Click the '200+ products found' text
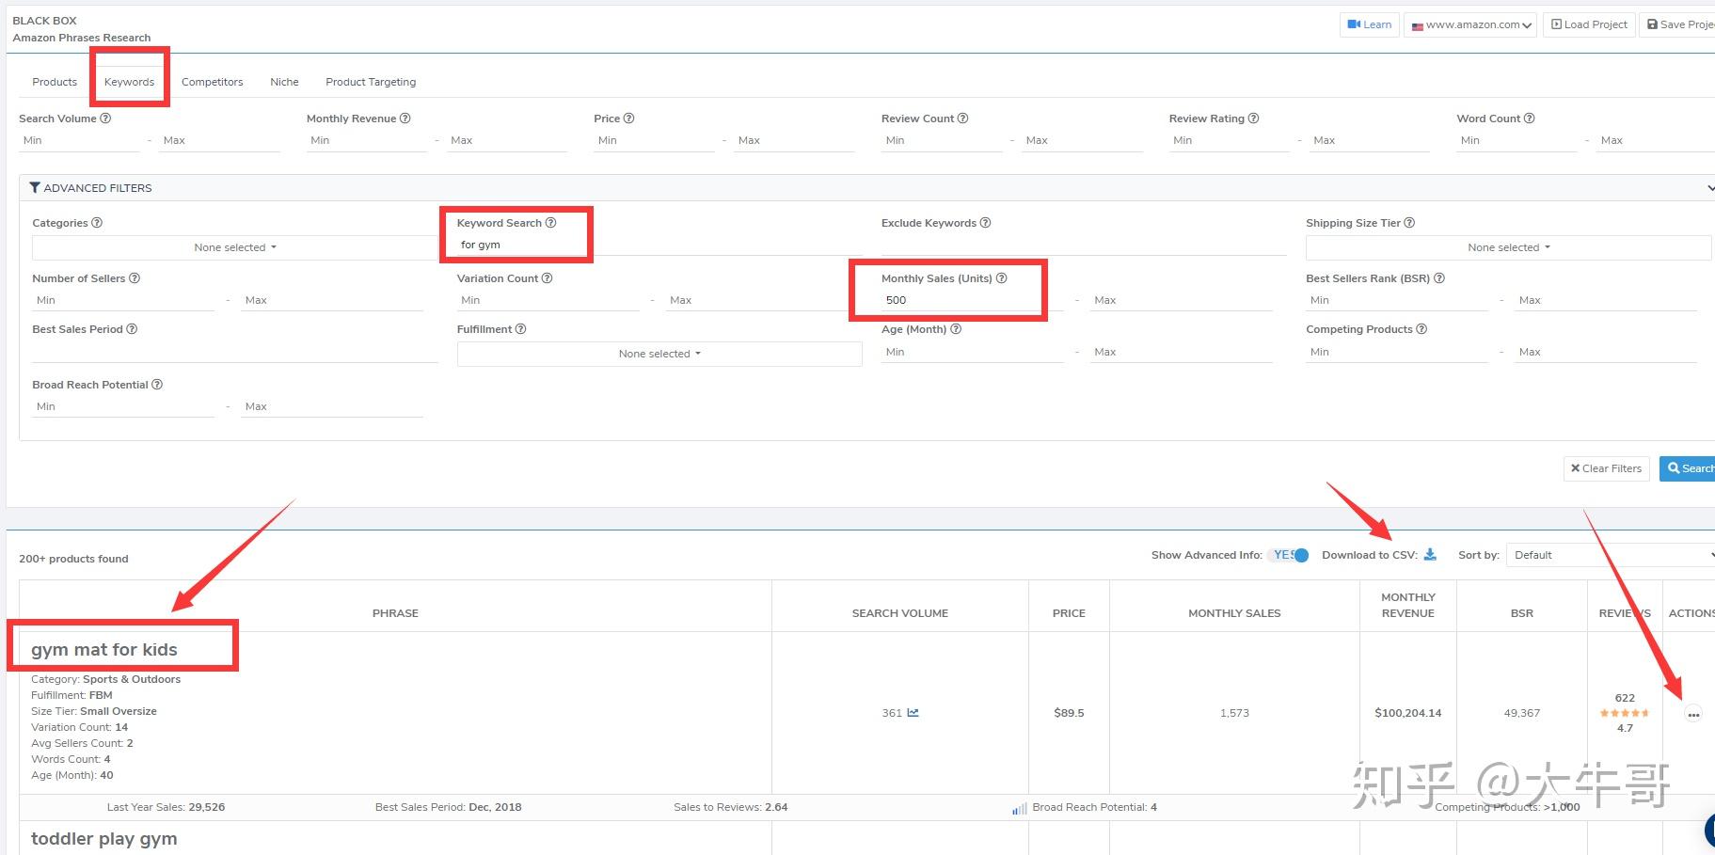The image size is (1715, 855). click(73, 559)
